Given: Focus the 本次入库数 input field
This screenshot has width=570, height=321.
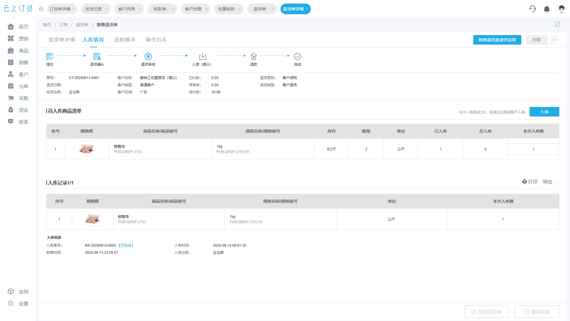Looking at the screenshot, I should (533, 149).
